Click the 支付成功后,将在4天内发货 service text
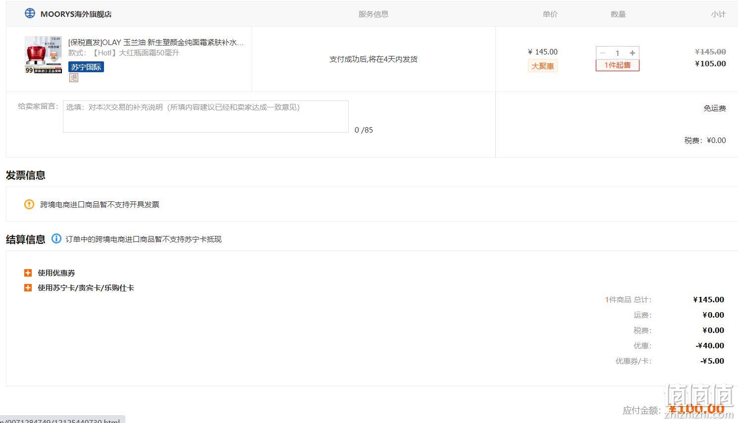 click(373, 59)
